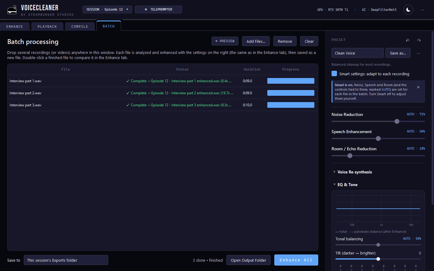Open the Session Episode 12 dropdown
This screenshot has height=271, width=434.
pos(107,9)
